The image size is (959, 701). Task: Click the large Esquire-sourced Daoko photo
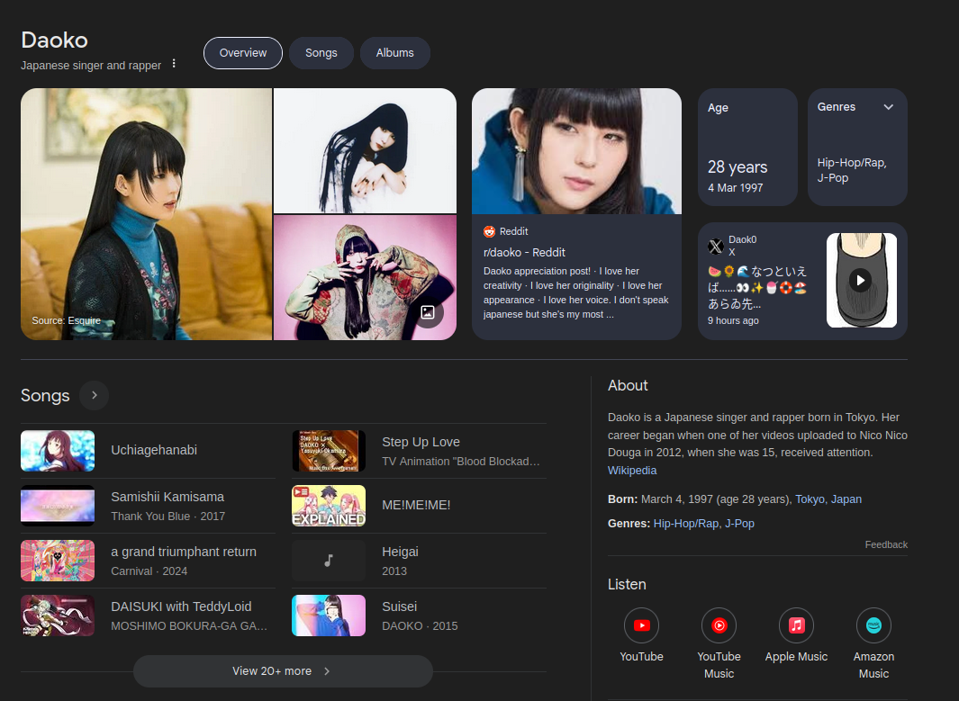click(146, 214)
